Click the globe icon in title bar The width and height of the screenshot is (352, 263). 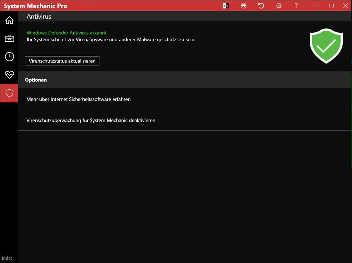(x=244, y=6)
